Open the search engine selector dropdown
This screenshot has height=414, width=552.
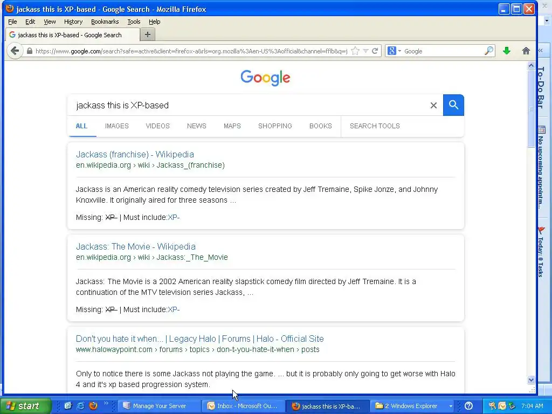pos(394,51)
